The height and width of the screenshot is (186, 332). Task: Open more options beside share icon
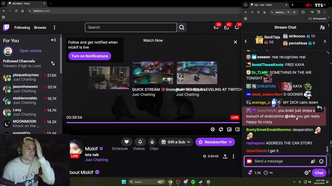pyautogui.click(x=233, y=156)
